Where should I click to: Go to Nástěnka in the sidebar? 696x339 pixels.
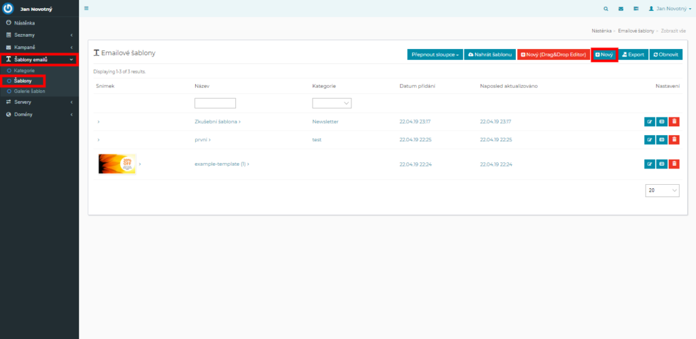pyautogui.click(x=24, y=23)
